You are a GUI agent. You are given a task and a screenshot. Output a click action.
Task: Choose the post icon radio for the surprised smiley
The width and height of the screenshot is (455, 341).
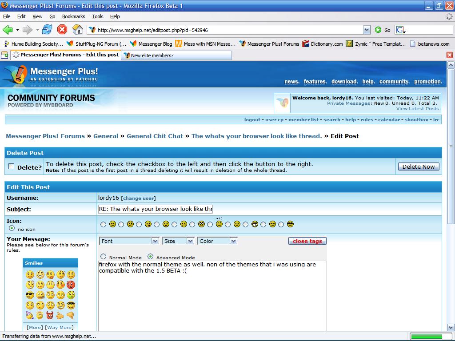pos(157,224)
